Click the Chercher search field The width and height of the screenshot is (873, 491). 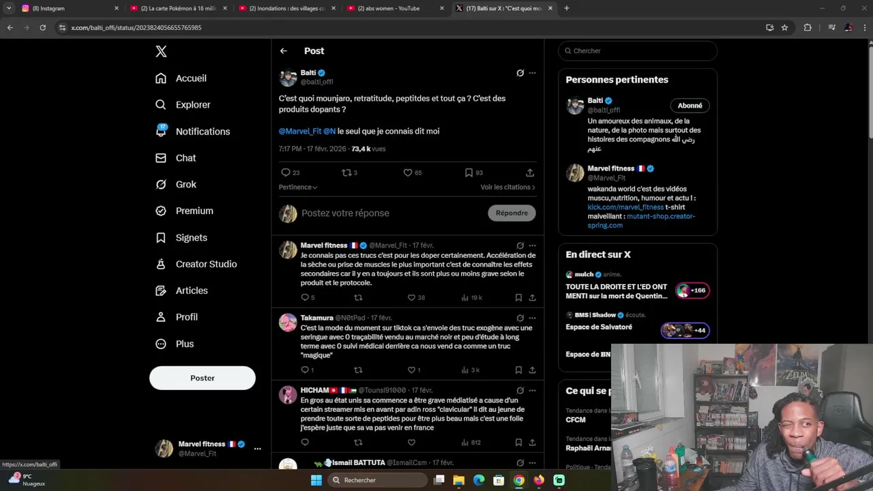(638, 51)
